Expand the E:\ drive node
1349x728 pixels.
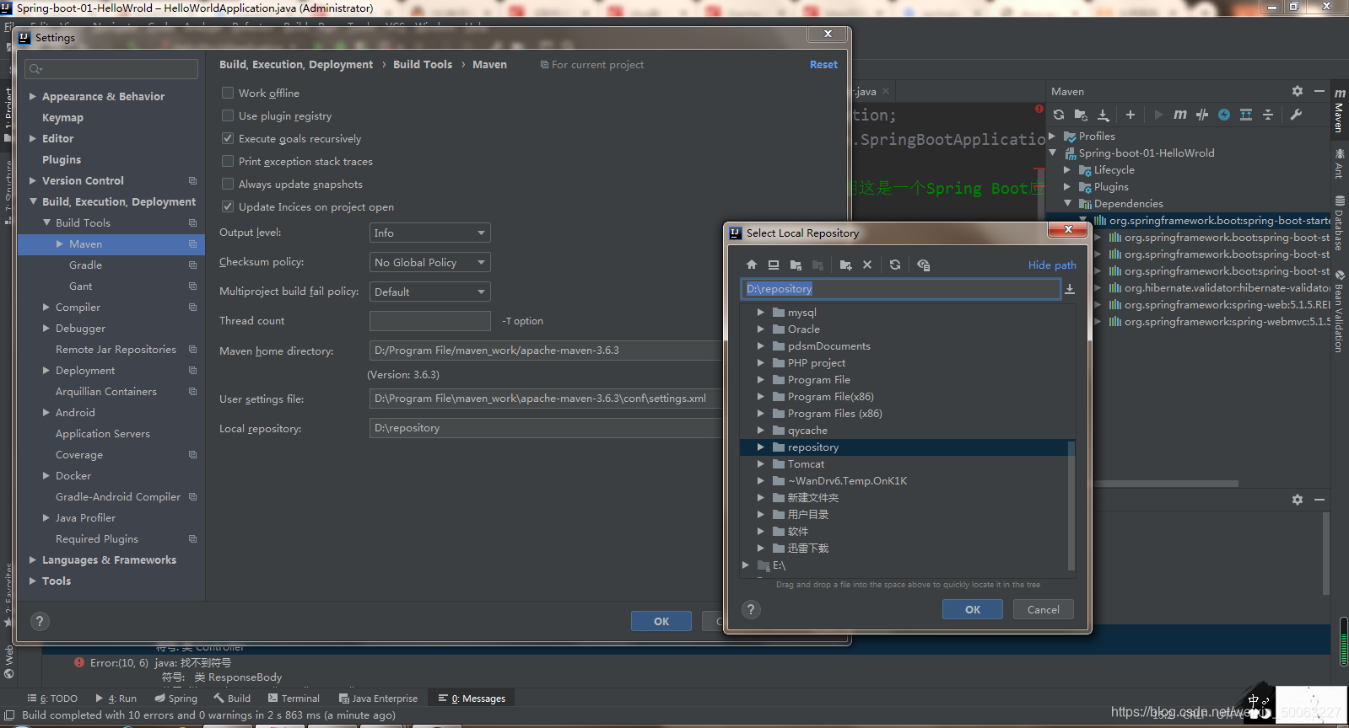[745, 565]
